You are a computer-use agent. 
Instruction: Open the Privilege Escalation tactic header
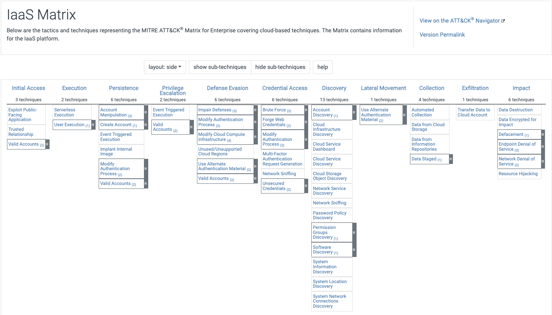click(173, 90)
